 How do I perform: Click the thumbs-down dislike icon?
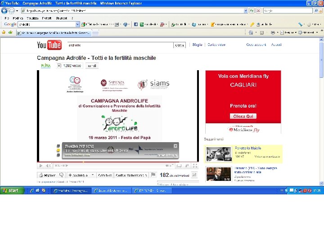coord(62,175)
